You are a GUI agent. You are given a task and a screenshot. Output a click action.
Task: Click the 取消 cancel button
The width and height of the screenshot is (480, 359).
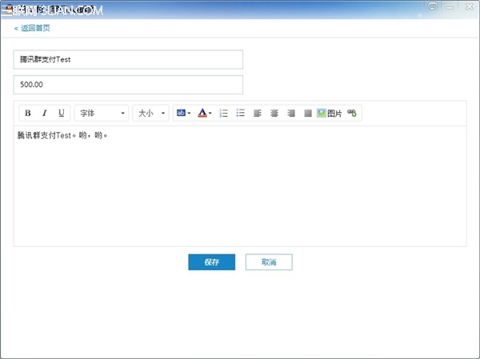pos(269,262)
